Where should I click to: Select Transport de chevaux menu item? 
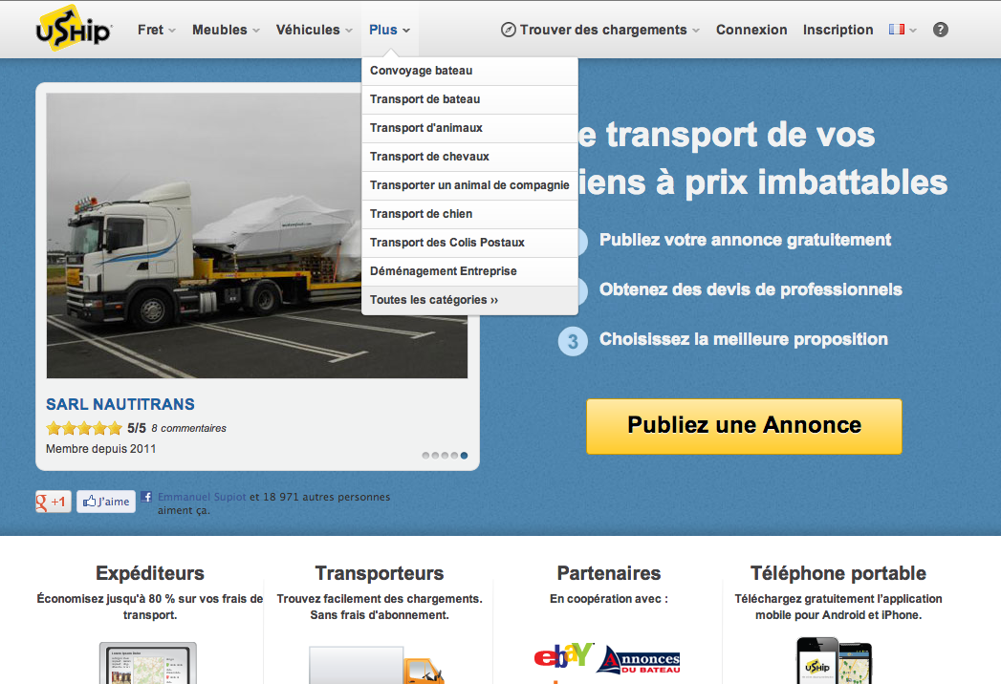click(x=429, y=157)
